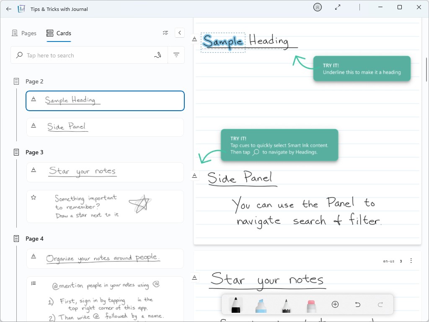Select the pencil tool
429x322 pixels.
pyautogui.click(x=286, y=305)
